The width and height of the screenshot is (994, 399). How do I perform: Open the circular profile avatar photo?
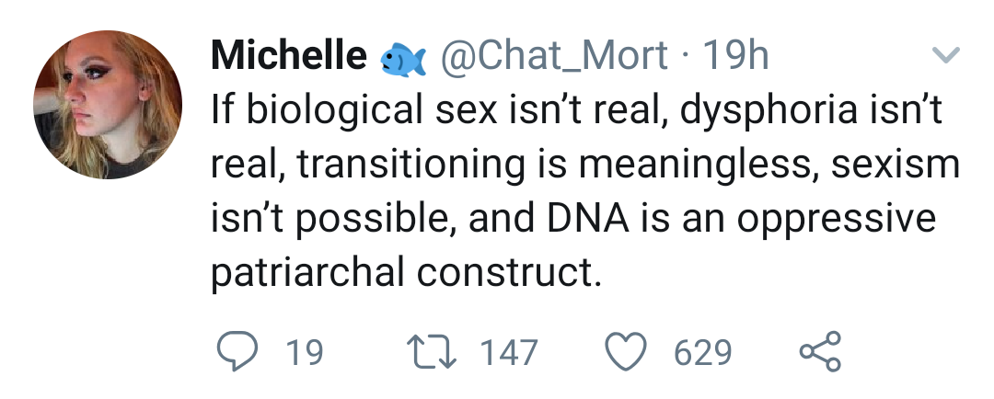pos(108,105)
